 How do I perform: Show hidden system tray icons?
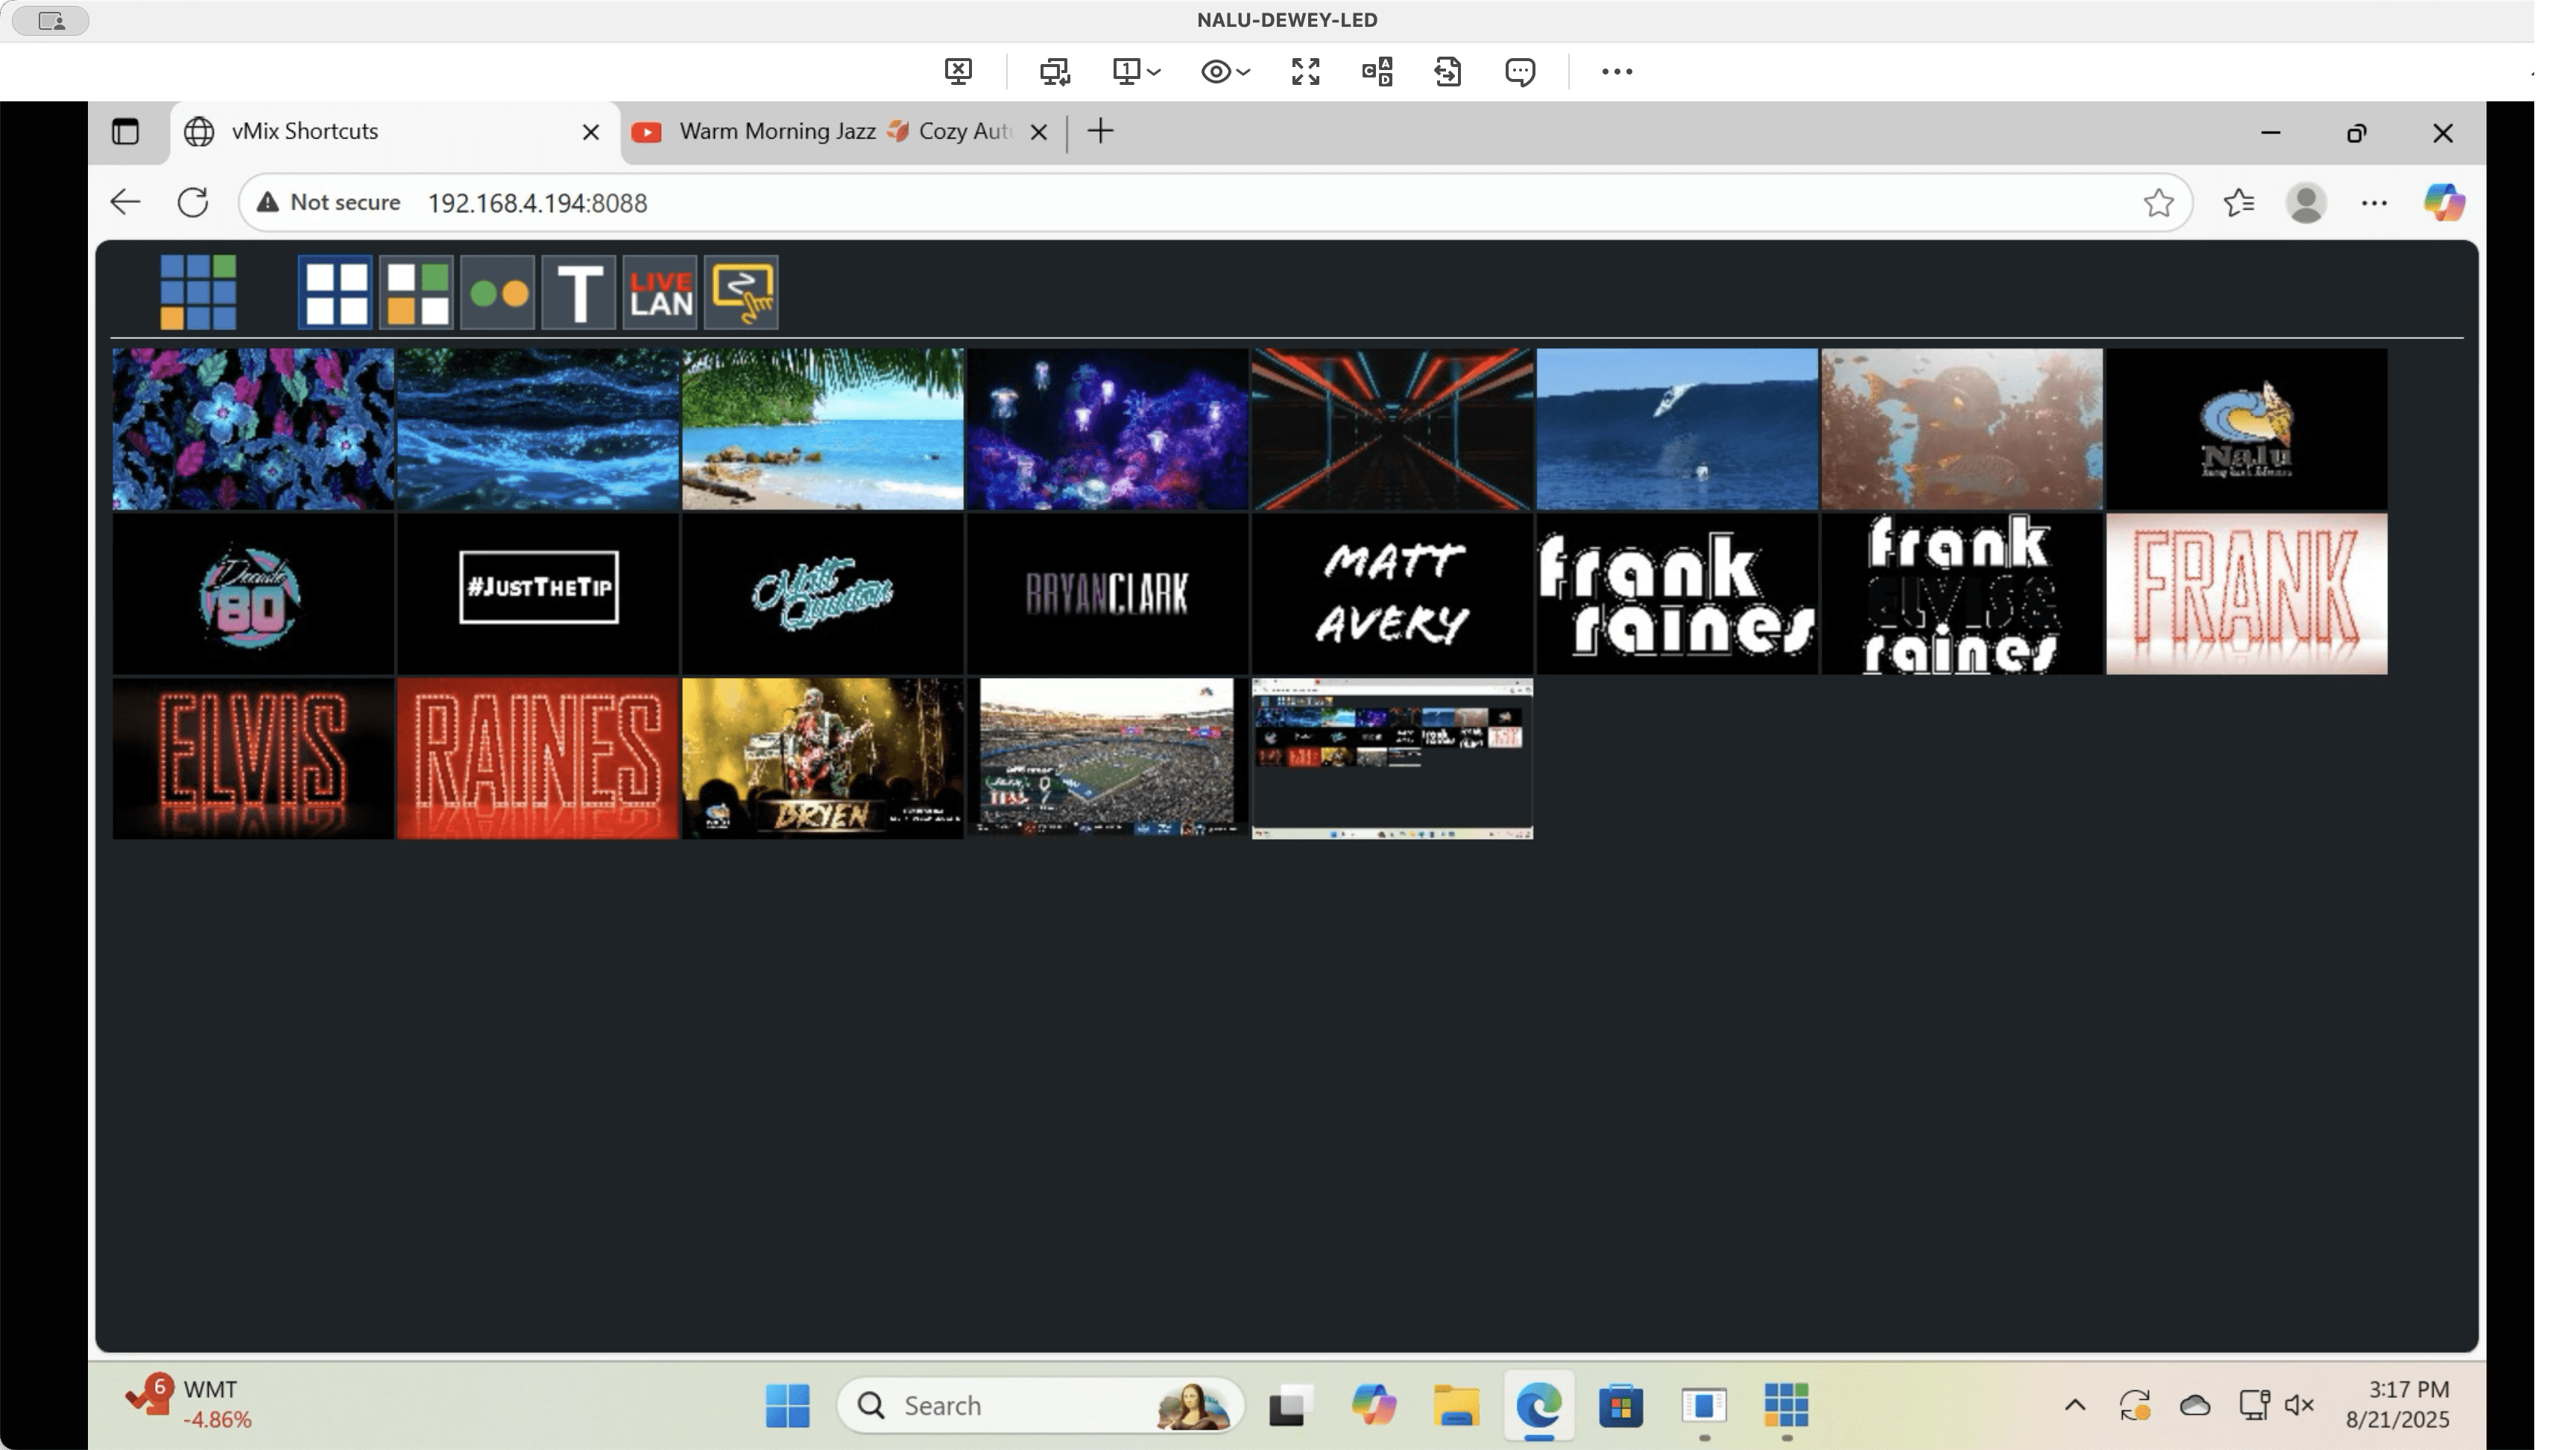(x=2075, y=1405)
